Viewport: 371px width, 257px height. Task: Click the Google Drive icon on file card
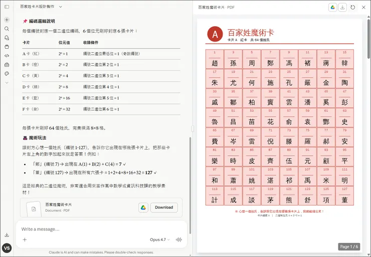click(143, 207)
